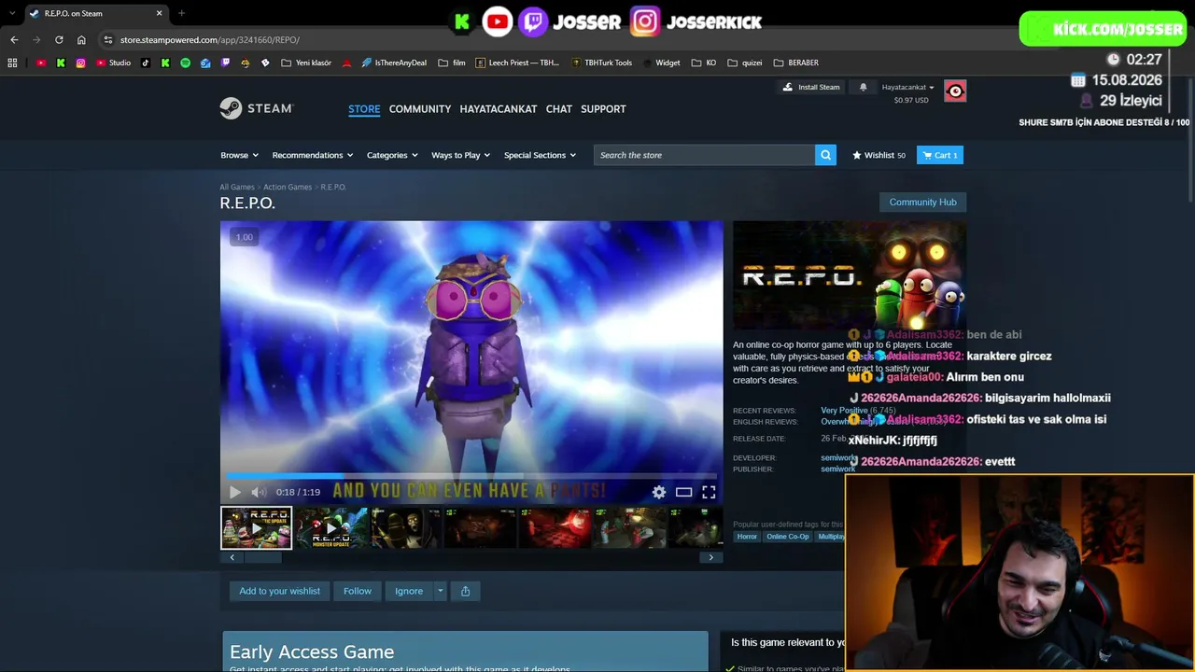The width and height of the screenshot is (1195, 672).
Task: Open the HAYATACANKAT profile menu
Action: click(499, 109)
